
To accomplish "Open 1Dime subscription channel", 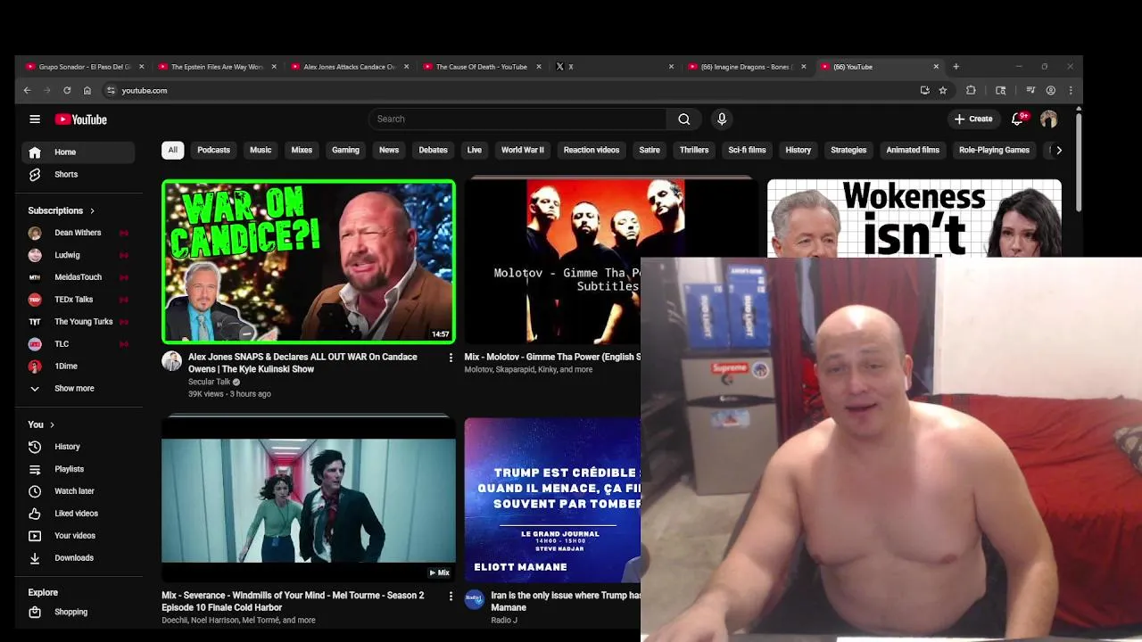I will [79, 366].
